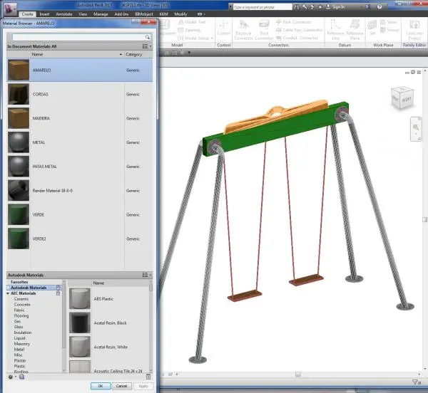Viewport: 428px width, 393px height.
Task: Click the horizontal scrollbar thumb under the 3D view
Action: click(x=297, y=374)
